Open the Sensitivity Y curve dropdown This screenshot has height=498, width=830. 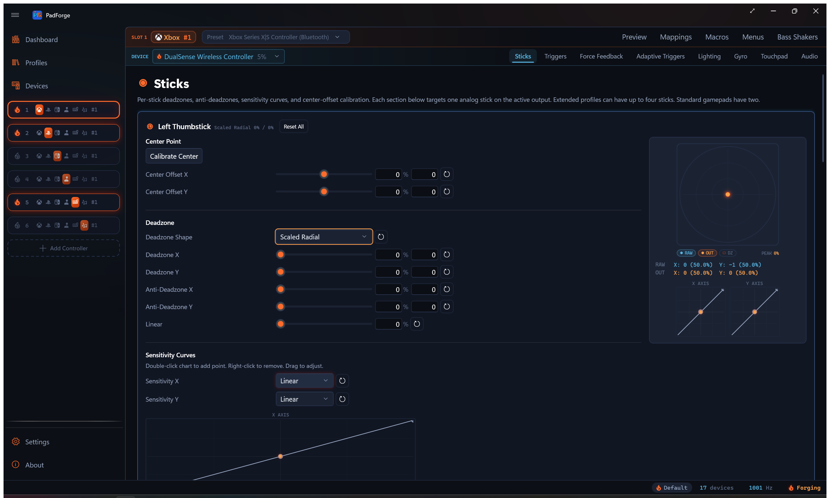(x=304, y=399)
